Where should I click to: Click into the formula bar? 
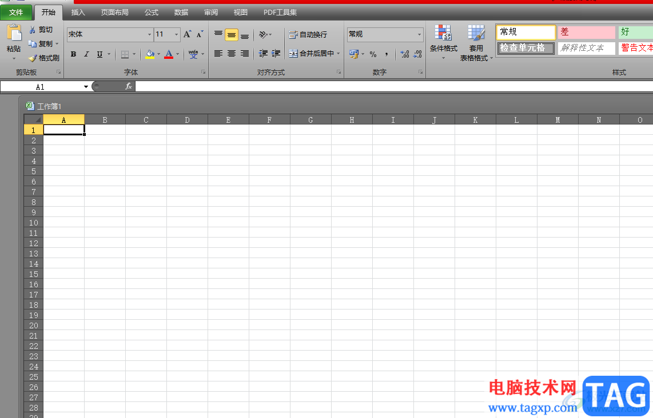click(x=394, y=86)
